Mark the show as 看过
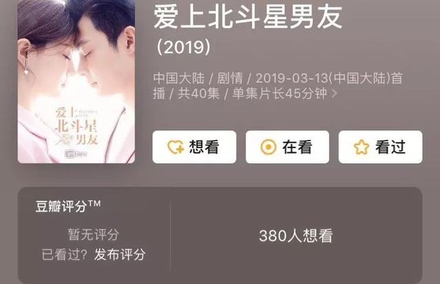Viewport: 440px width, 284px height. [x=380, y=147]
